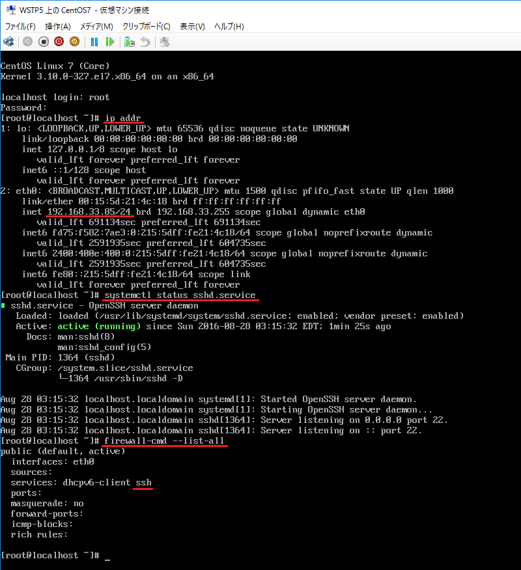The width and height of the screenshot is (521, 570).
Task: Turn off the VM with the stop icon
Action: (43, 42)
